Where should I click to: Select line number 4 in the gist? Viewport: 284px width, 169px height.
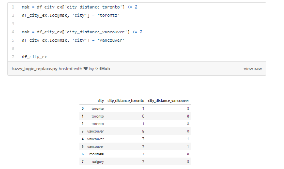pyautogui.click(x=13, y=32)
